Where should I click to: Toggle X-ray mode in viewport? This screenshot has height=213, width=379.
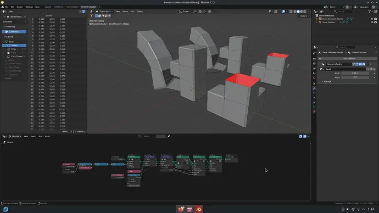click(x=291, y=12)
